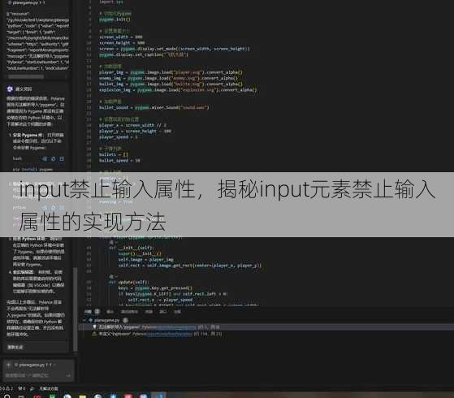Click the errors and warnings status bar indicator
This screenshot has height=398, width=454.
click(6, 388)
